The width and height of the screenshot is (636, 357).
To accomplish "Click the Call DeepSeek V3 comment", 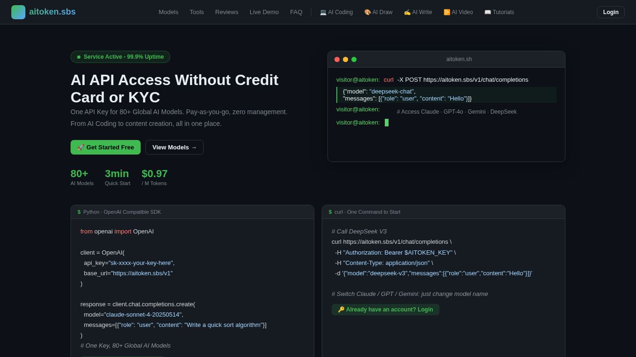I will (359, 231).
